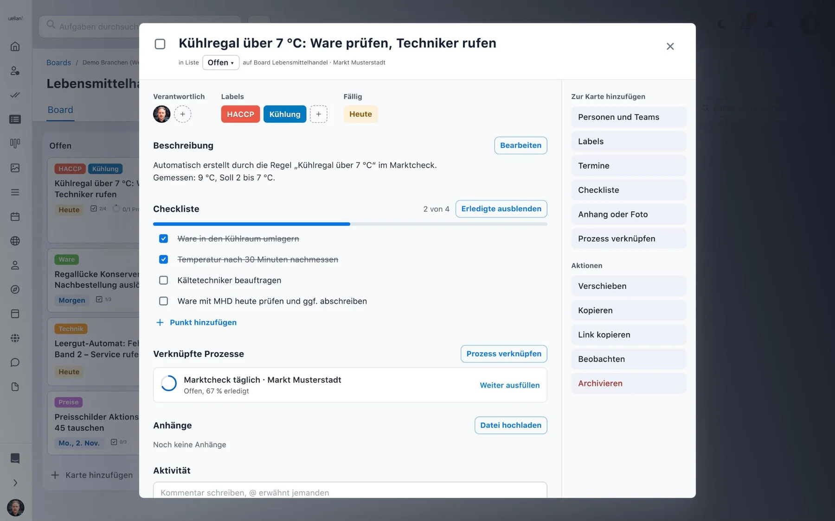Image resolution: width=835 pixels, height=521 pixels.
Task: Click 'Weiter ausfüllen' link
Action: tap(509, 385)
